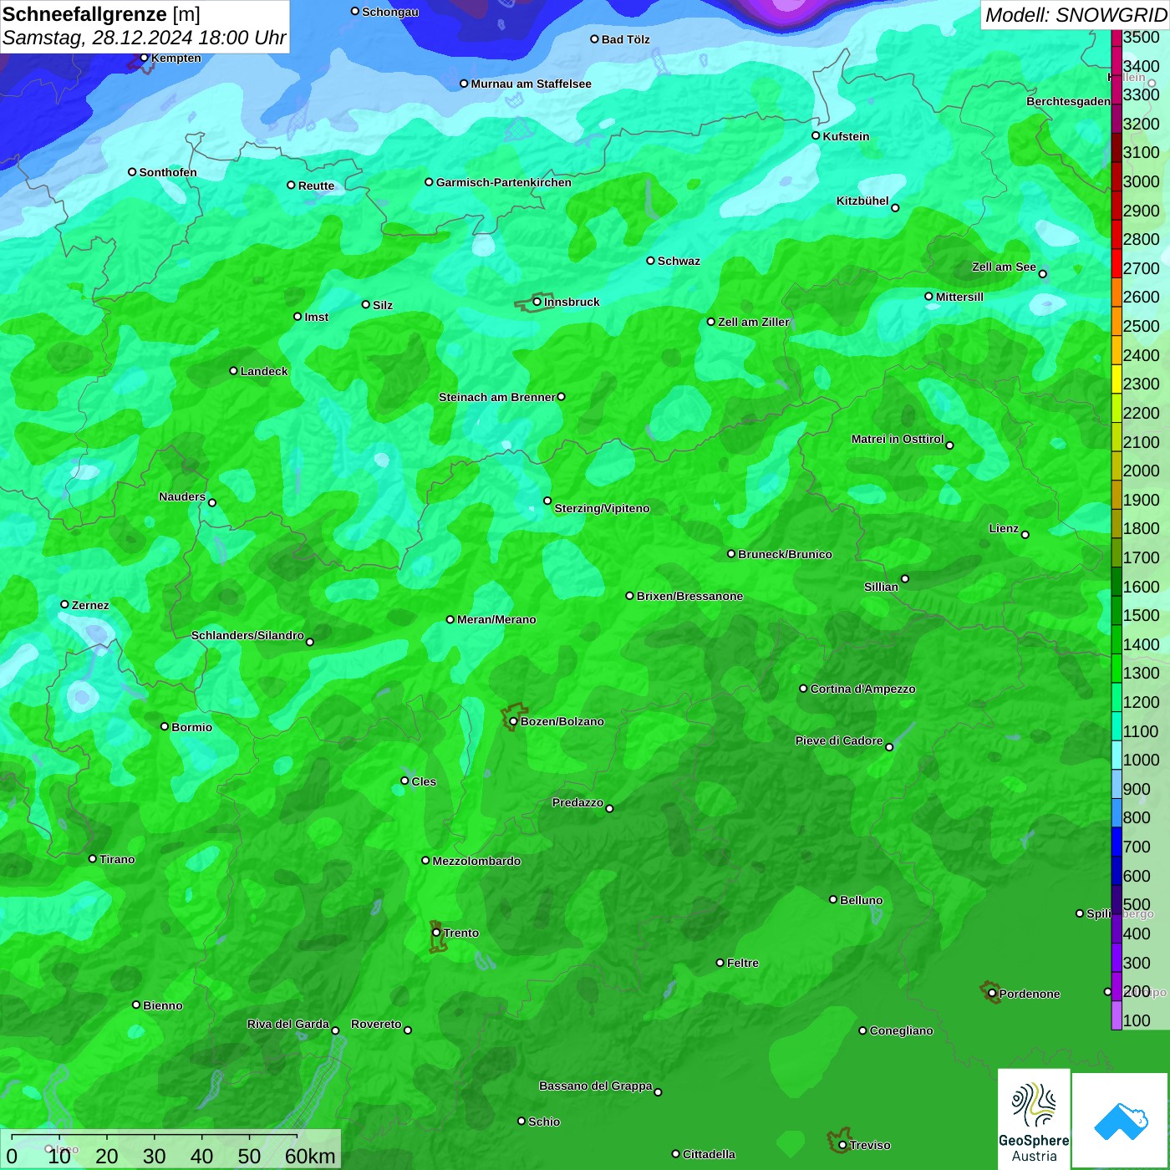The height and width of the screenshot is (1170, 1170).
Task: Click the Belluno location dot
Action: [832, 899]
